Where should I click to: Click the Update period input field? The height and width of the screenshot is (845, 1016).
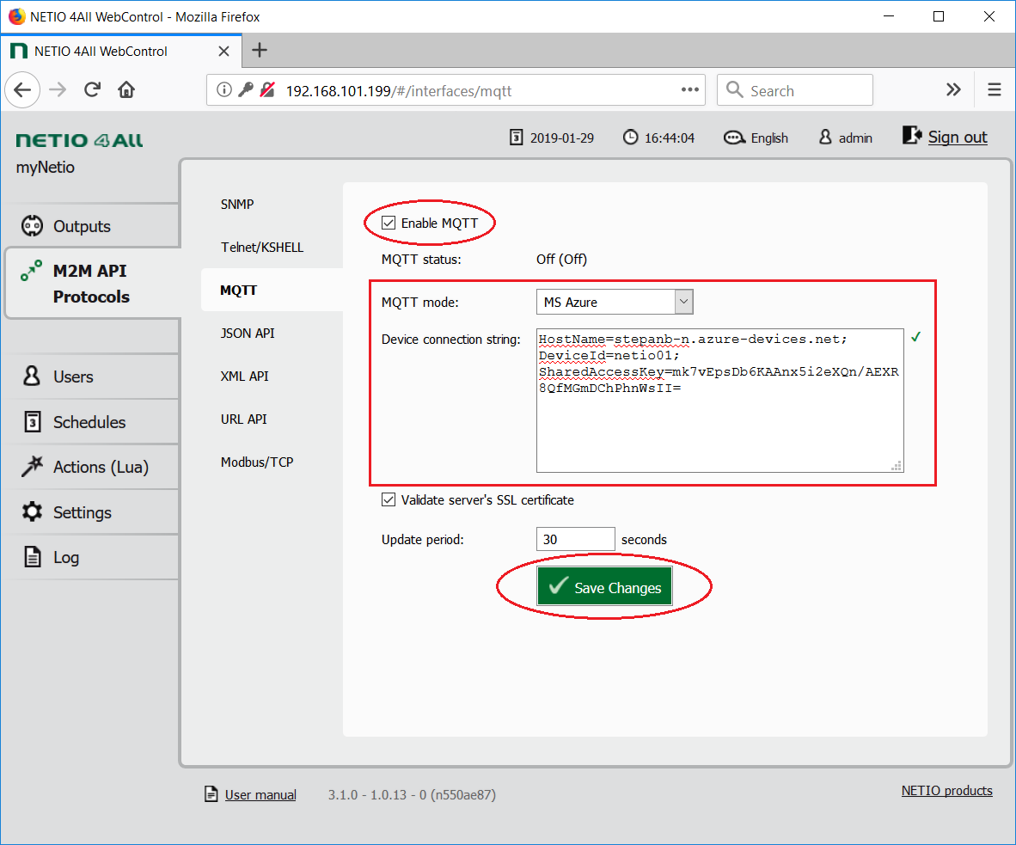(575, 539)
